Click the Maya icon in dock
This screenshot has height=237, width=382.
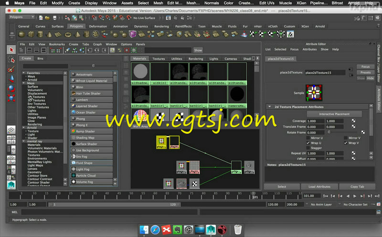point(211,229)
